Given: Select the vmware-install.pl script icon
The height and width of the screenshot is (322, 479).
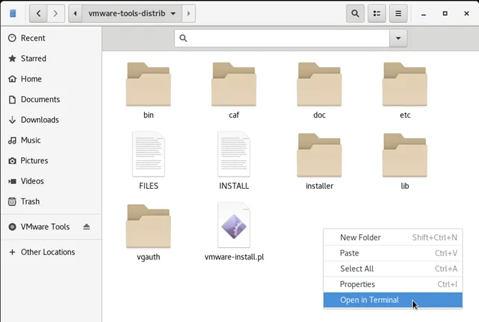Looking at the screenshot, I should pos(234,225).
